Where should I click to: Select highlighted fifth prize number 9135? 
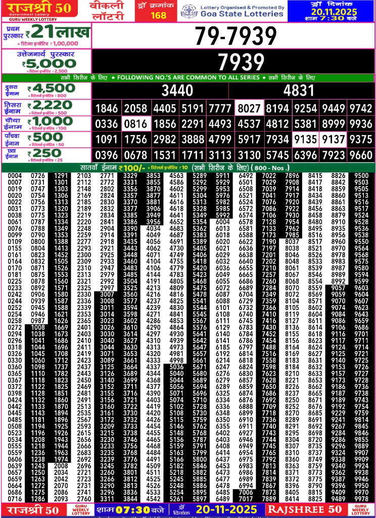click(305, 140)
